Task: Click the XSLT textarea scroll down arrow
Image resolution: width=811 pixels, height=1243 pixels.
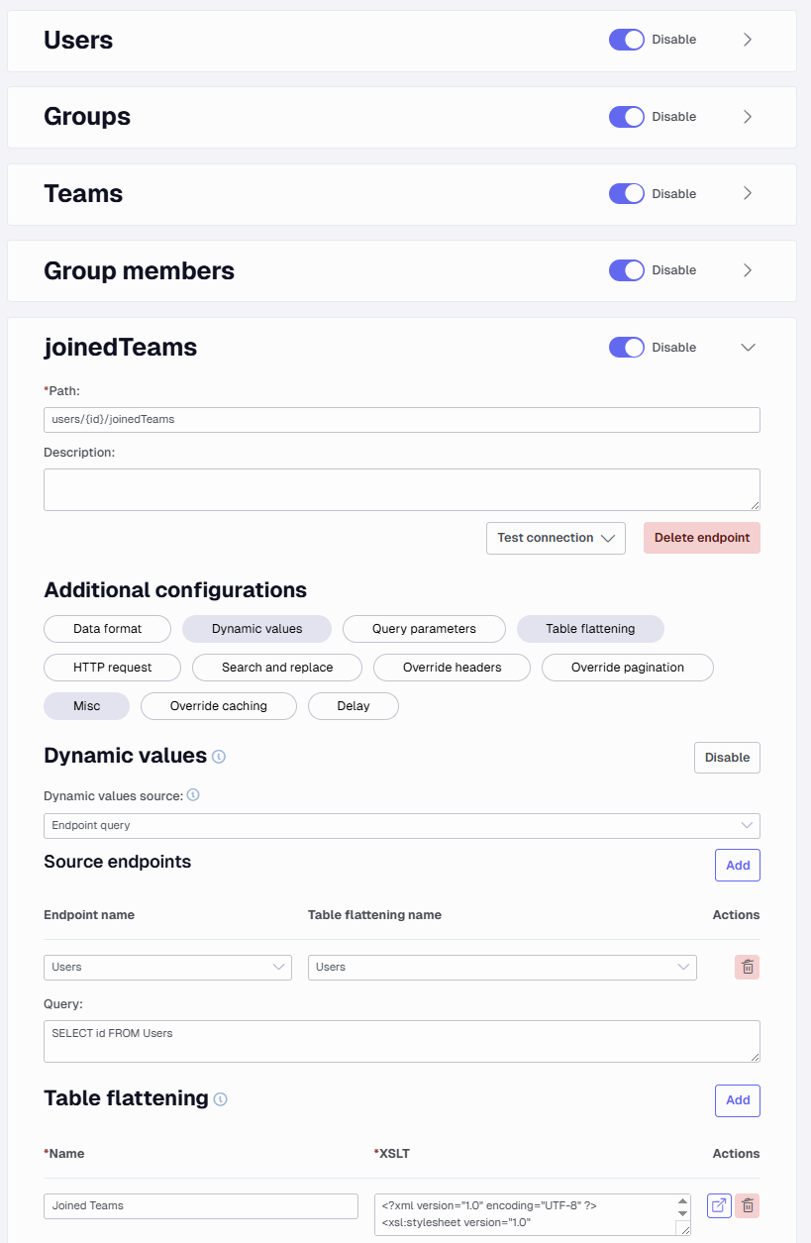Action: 682,1213
